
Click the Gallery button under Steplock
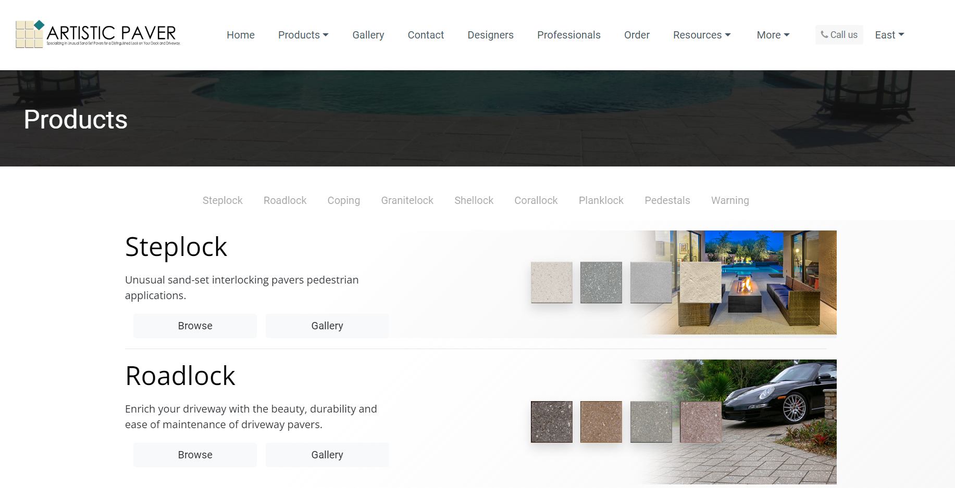327,326
